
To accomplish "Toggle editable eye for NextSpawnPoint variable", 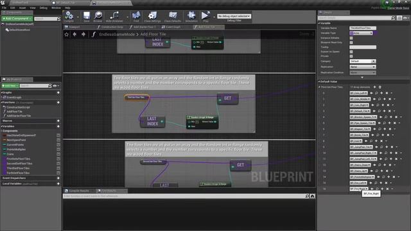I will tap(58, 140).
